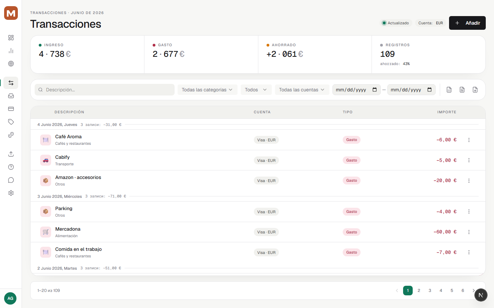Open the tags sidebar icon
This screenshot has height=308, width=494.
tap(11, 122)
